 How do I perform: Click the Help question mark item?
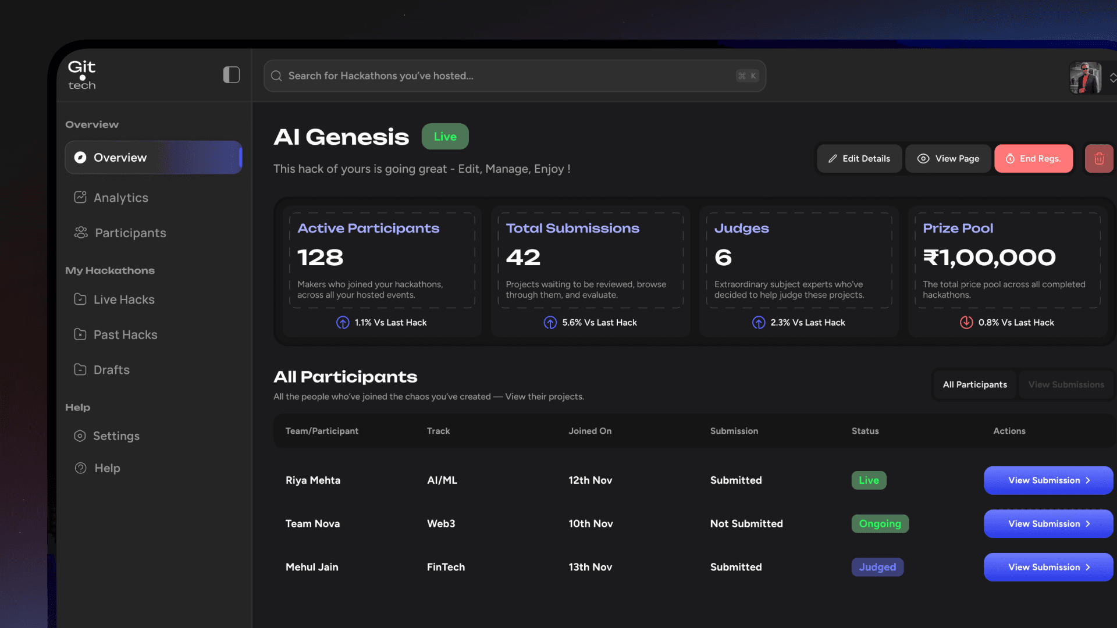[x=107, y=468]
